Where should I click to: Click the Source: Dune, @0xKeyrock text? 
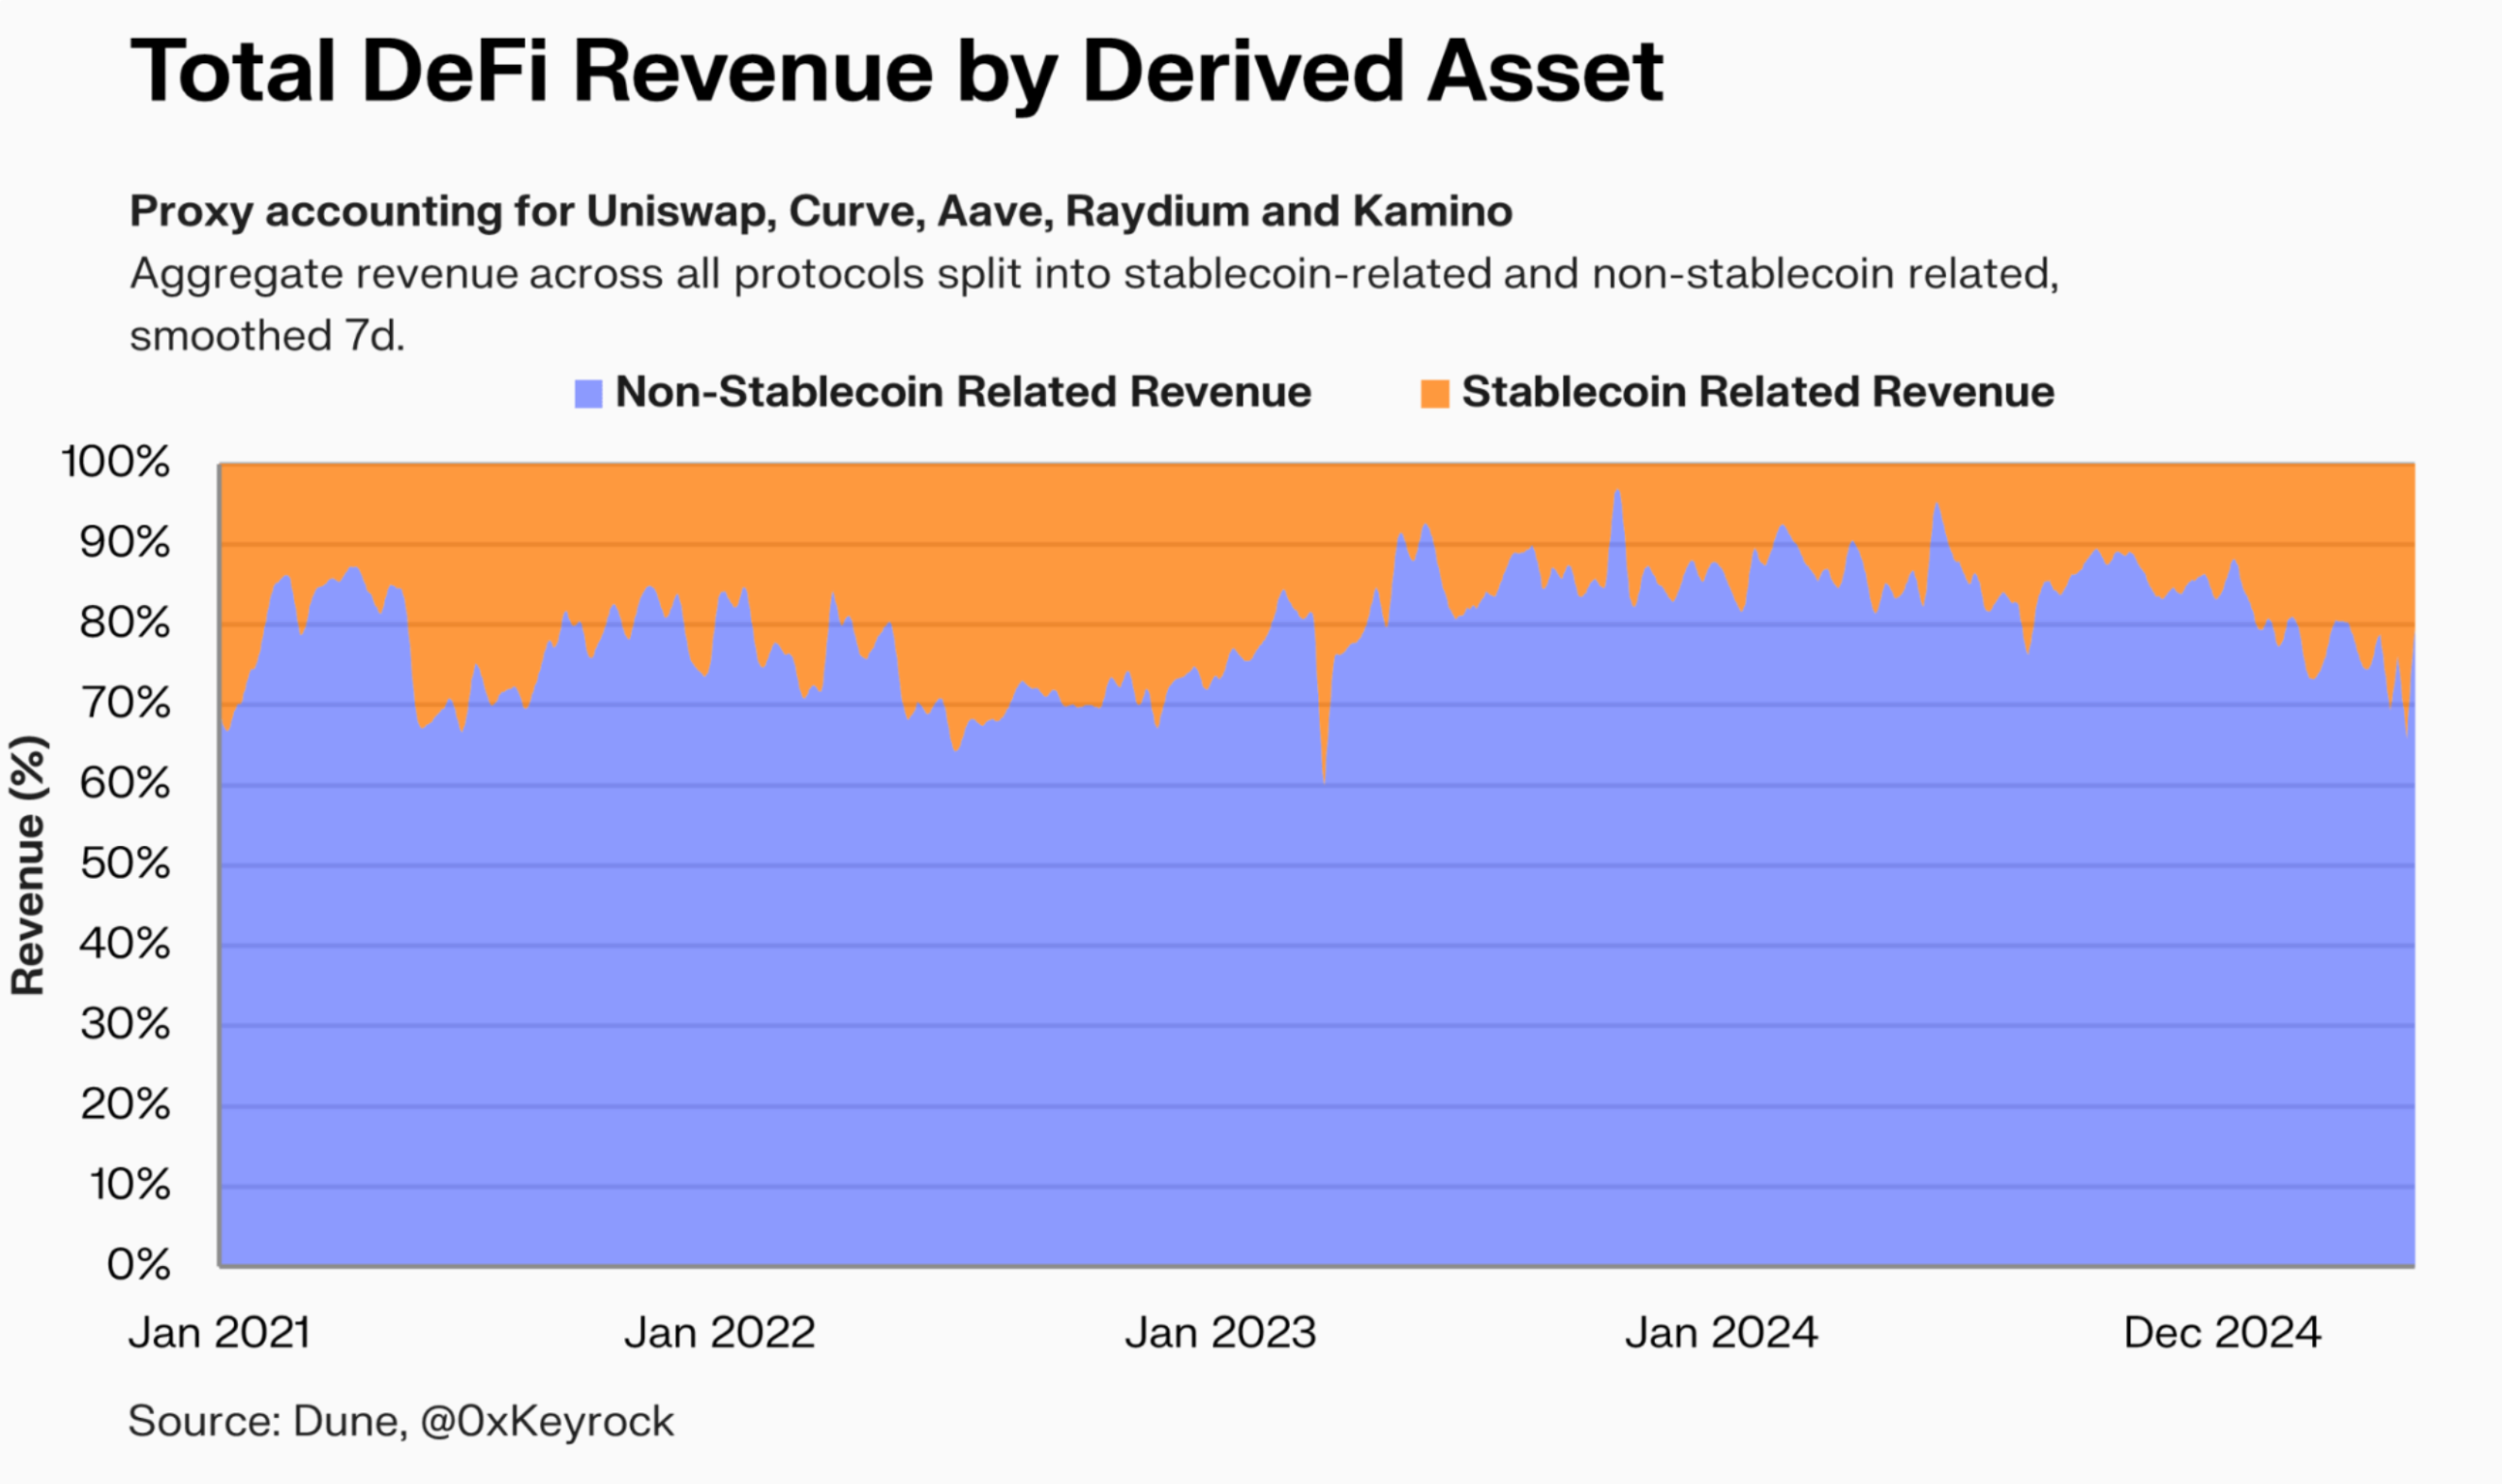click(400, 1421)
